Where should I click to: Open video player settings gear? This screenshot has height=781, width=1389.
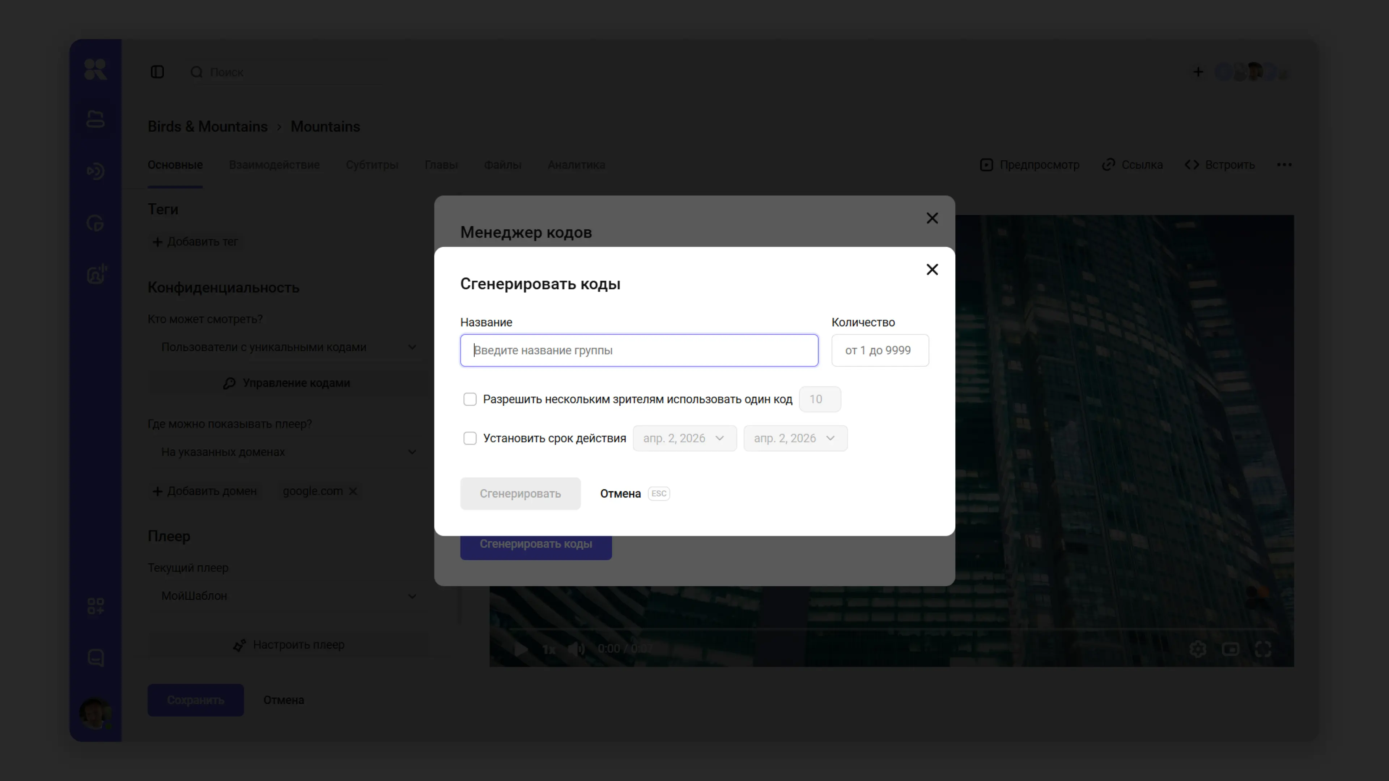click(1198, 649)
